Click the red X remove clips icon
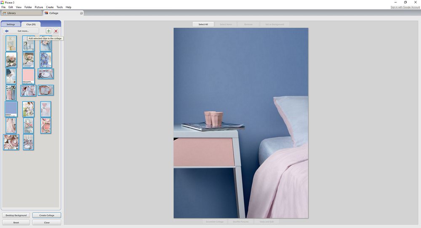The width and height of the screenshot is (421, 228). (56, 31)
